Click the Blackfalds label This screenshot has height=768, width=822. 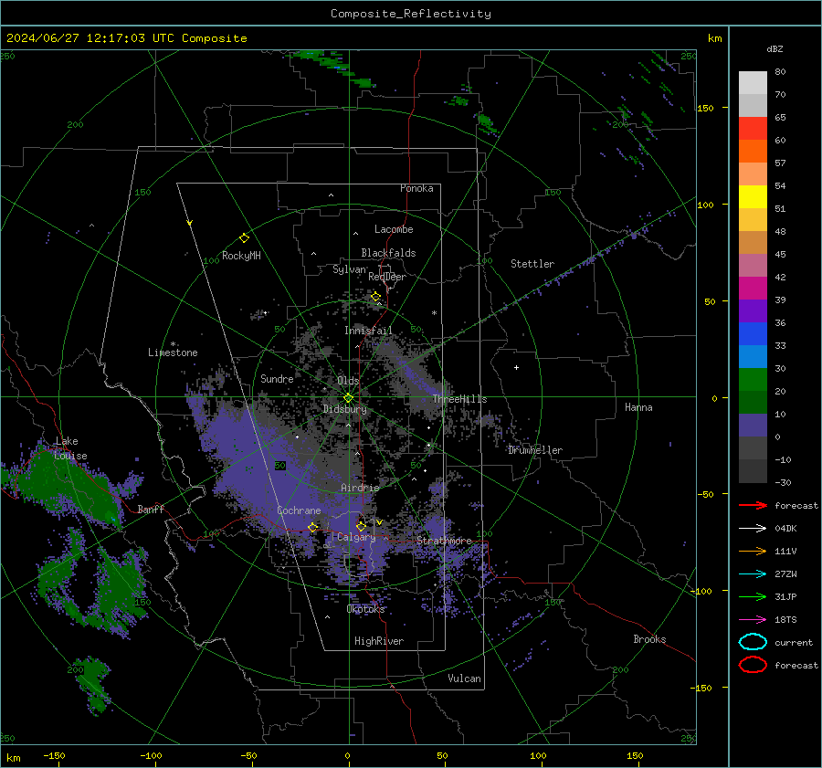point(388,253)
